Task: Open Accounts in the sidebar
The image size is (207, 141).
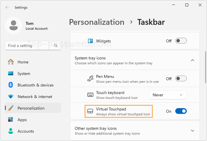Action: tap(26, 131)
